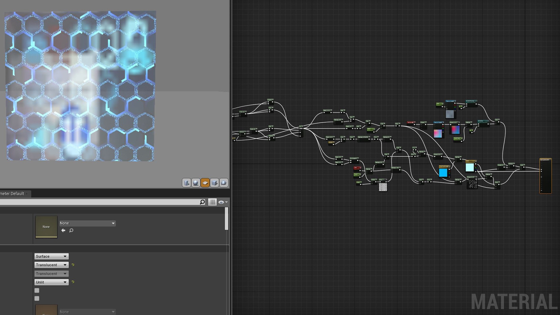Browse to asset with the magnifier below None

pyautogui.click(x=71, y=230)
